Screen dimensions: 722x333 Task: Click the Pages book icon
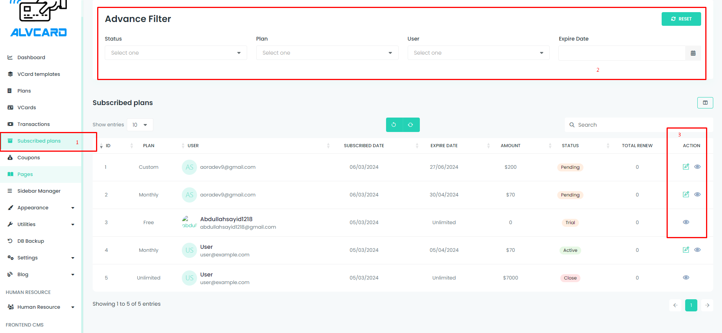click(x=10, y=174)
